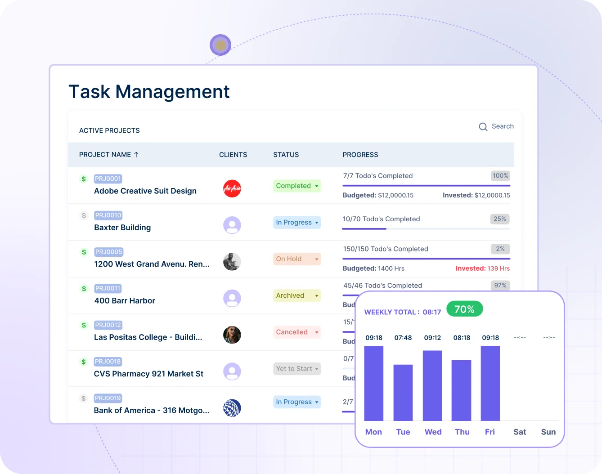Click the 10/70 Todo's progress bar

(x=427, y=229)
